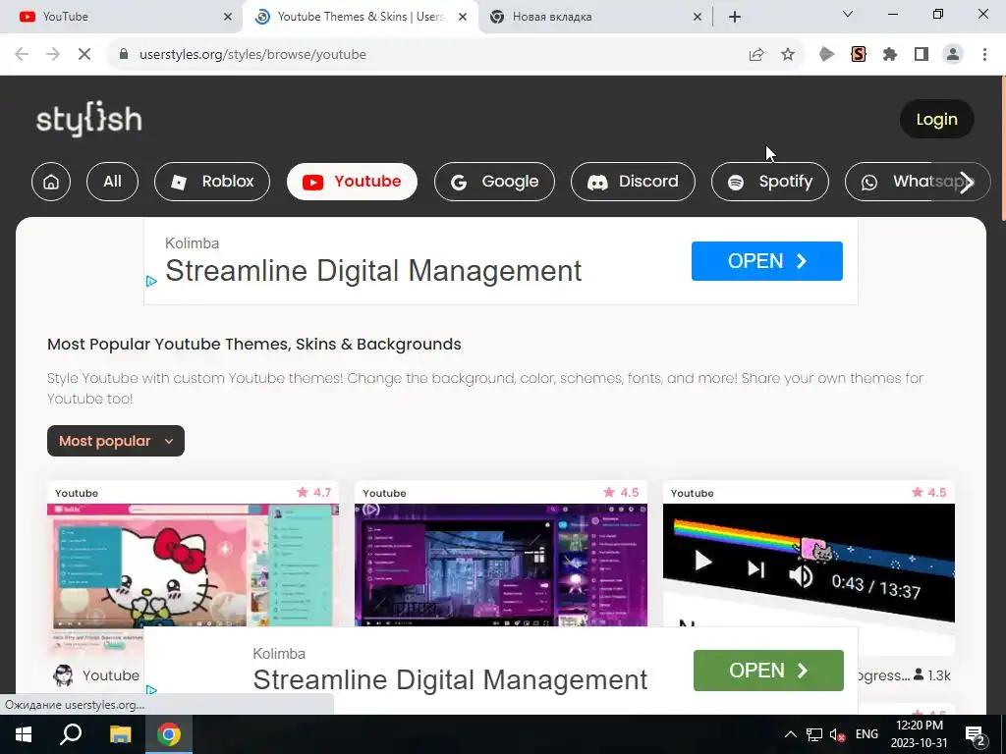
Task: Click the AdChoices icon on top ad
Action: click(151, 281)
